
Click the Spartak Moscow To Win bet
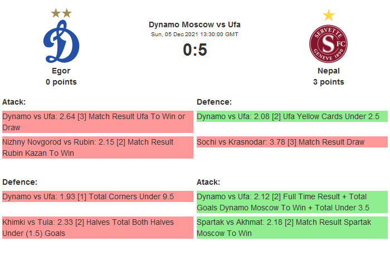coord(291,227)
